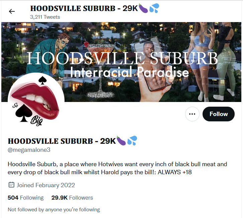The width and height of the screenshot is (243, 218).
Task: Click the bio text starting 'Hoodsville Suburb, a place'
Action: (117, 168)
